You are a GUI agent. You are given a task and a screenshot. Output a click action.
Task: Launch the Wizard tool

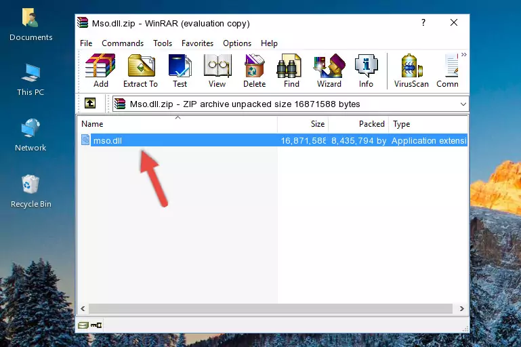(x=329, y=70)
